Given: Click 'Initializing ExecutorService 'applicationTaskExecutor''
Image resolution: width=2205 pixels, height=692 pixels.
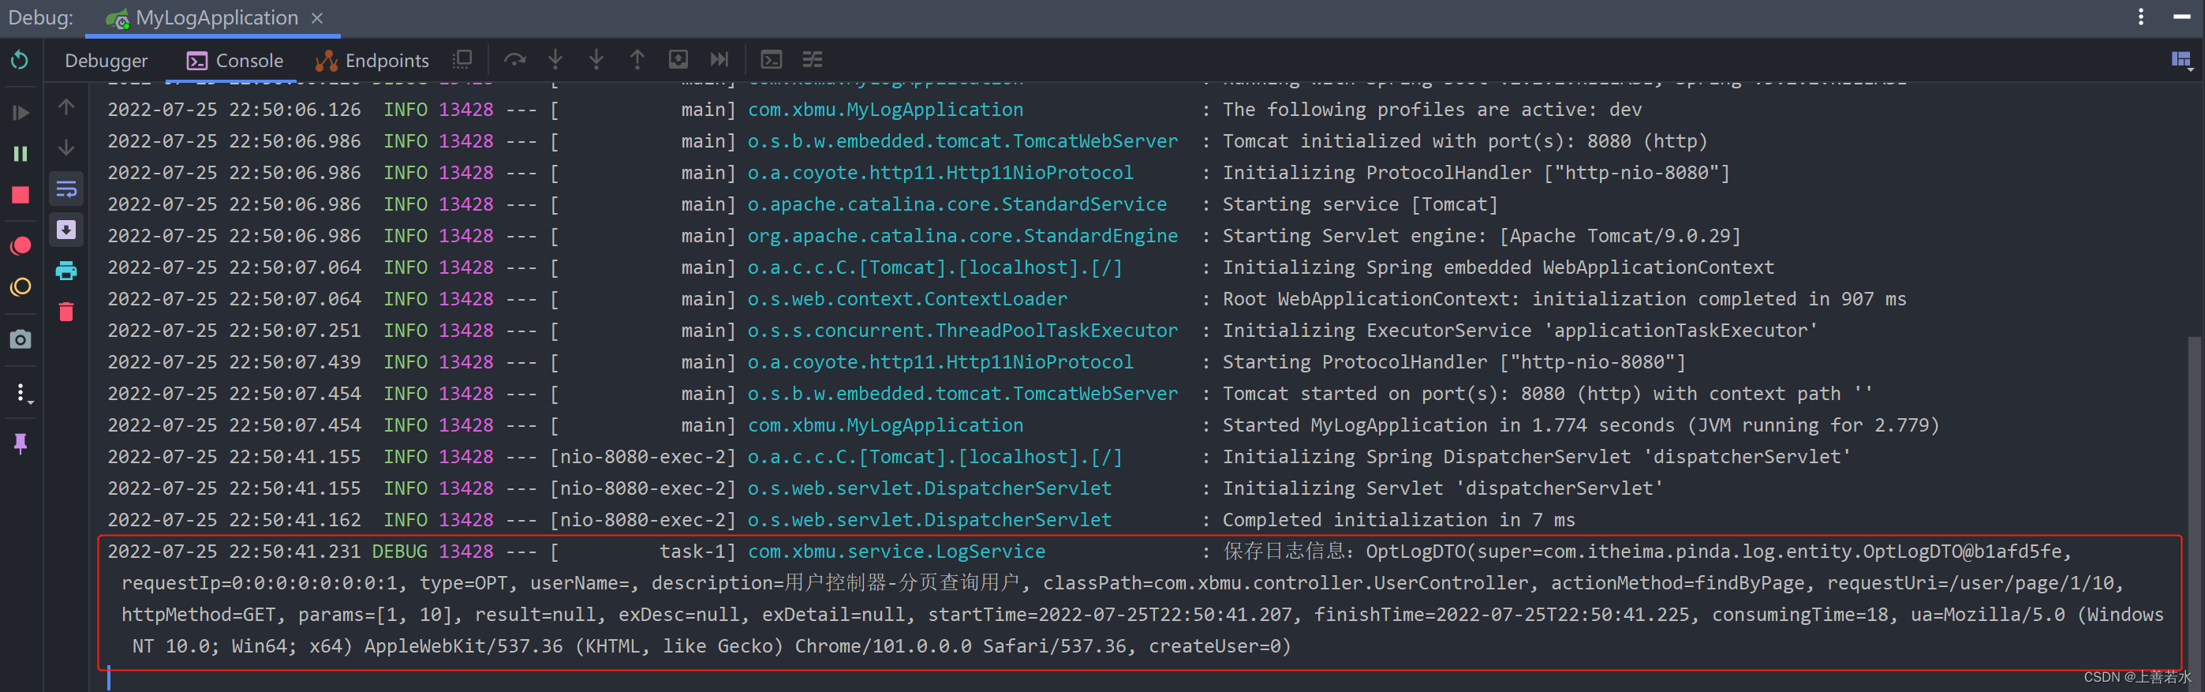Looking at the screenshot, I should [1519, 331].
